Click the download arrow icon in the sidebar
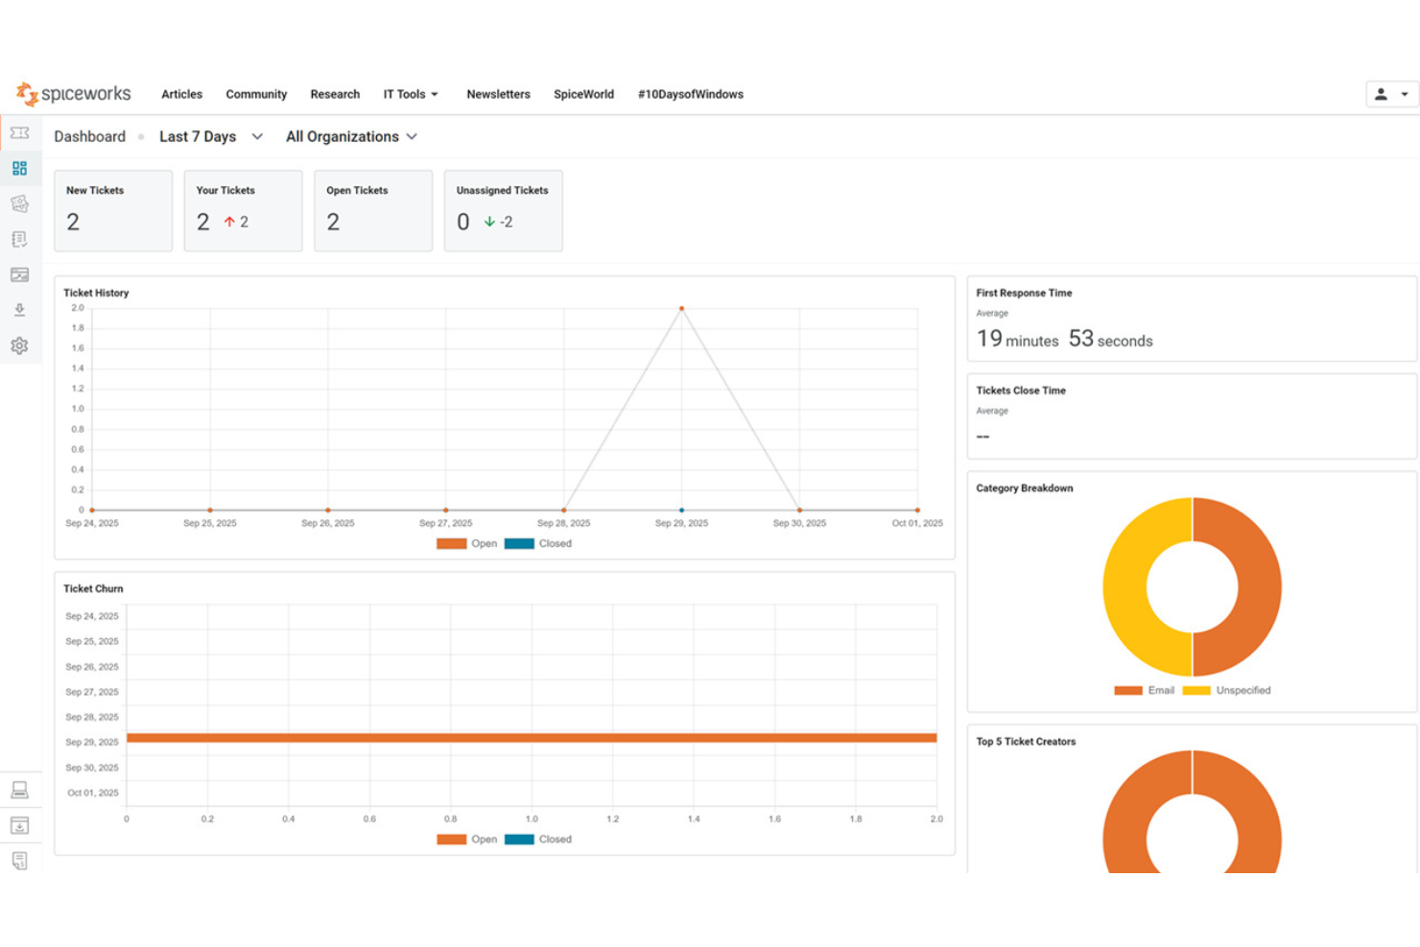Screen dimensions: 1420x947 click(x=19, y=310)
